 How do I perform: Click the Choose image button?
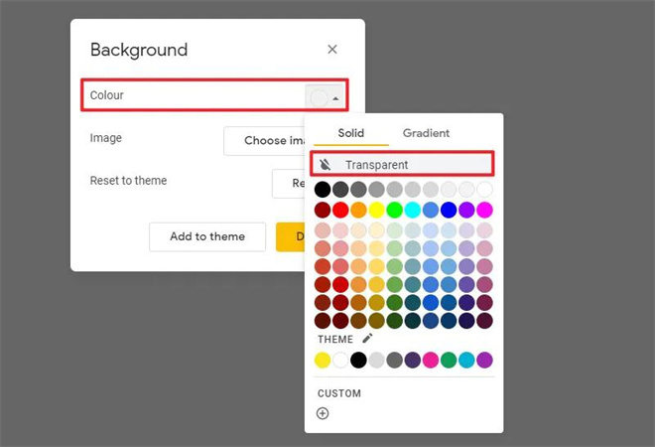click(265, 141)
